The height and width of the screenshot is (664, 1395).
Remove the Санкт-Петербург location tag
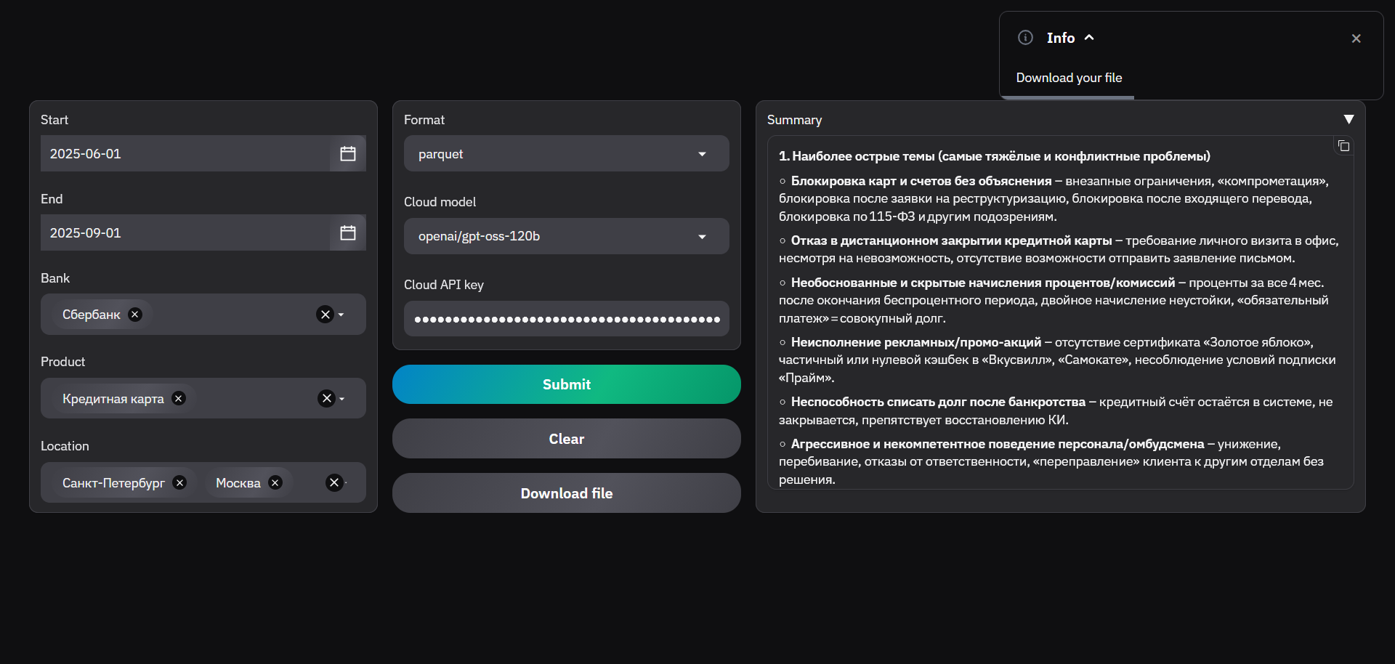(180, 482)
